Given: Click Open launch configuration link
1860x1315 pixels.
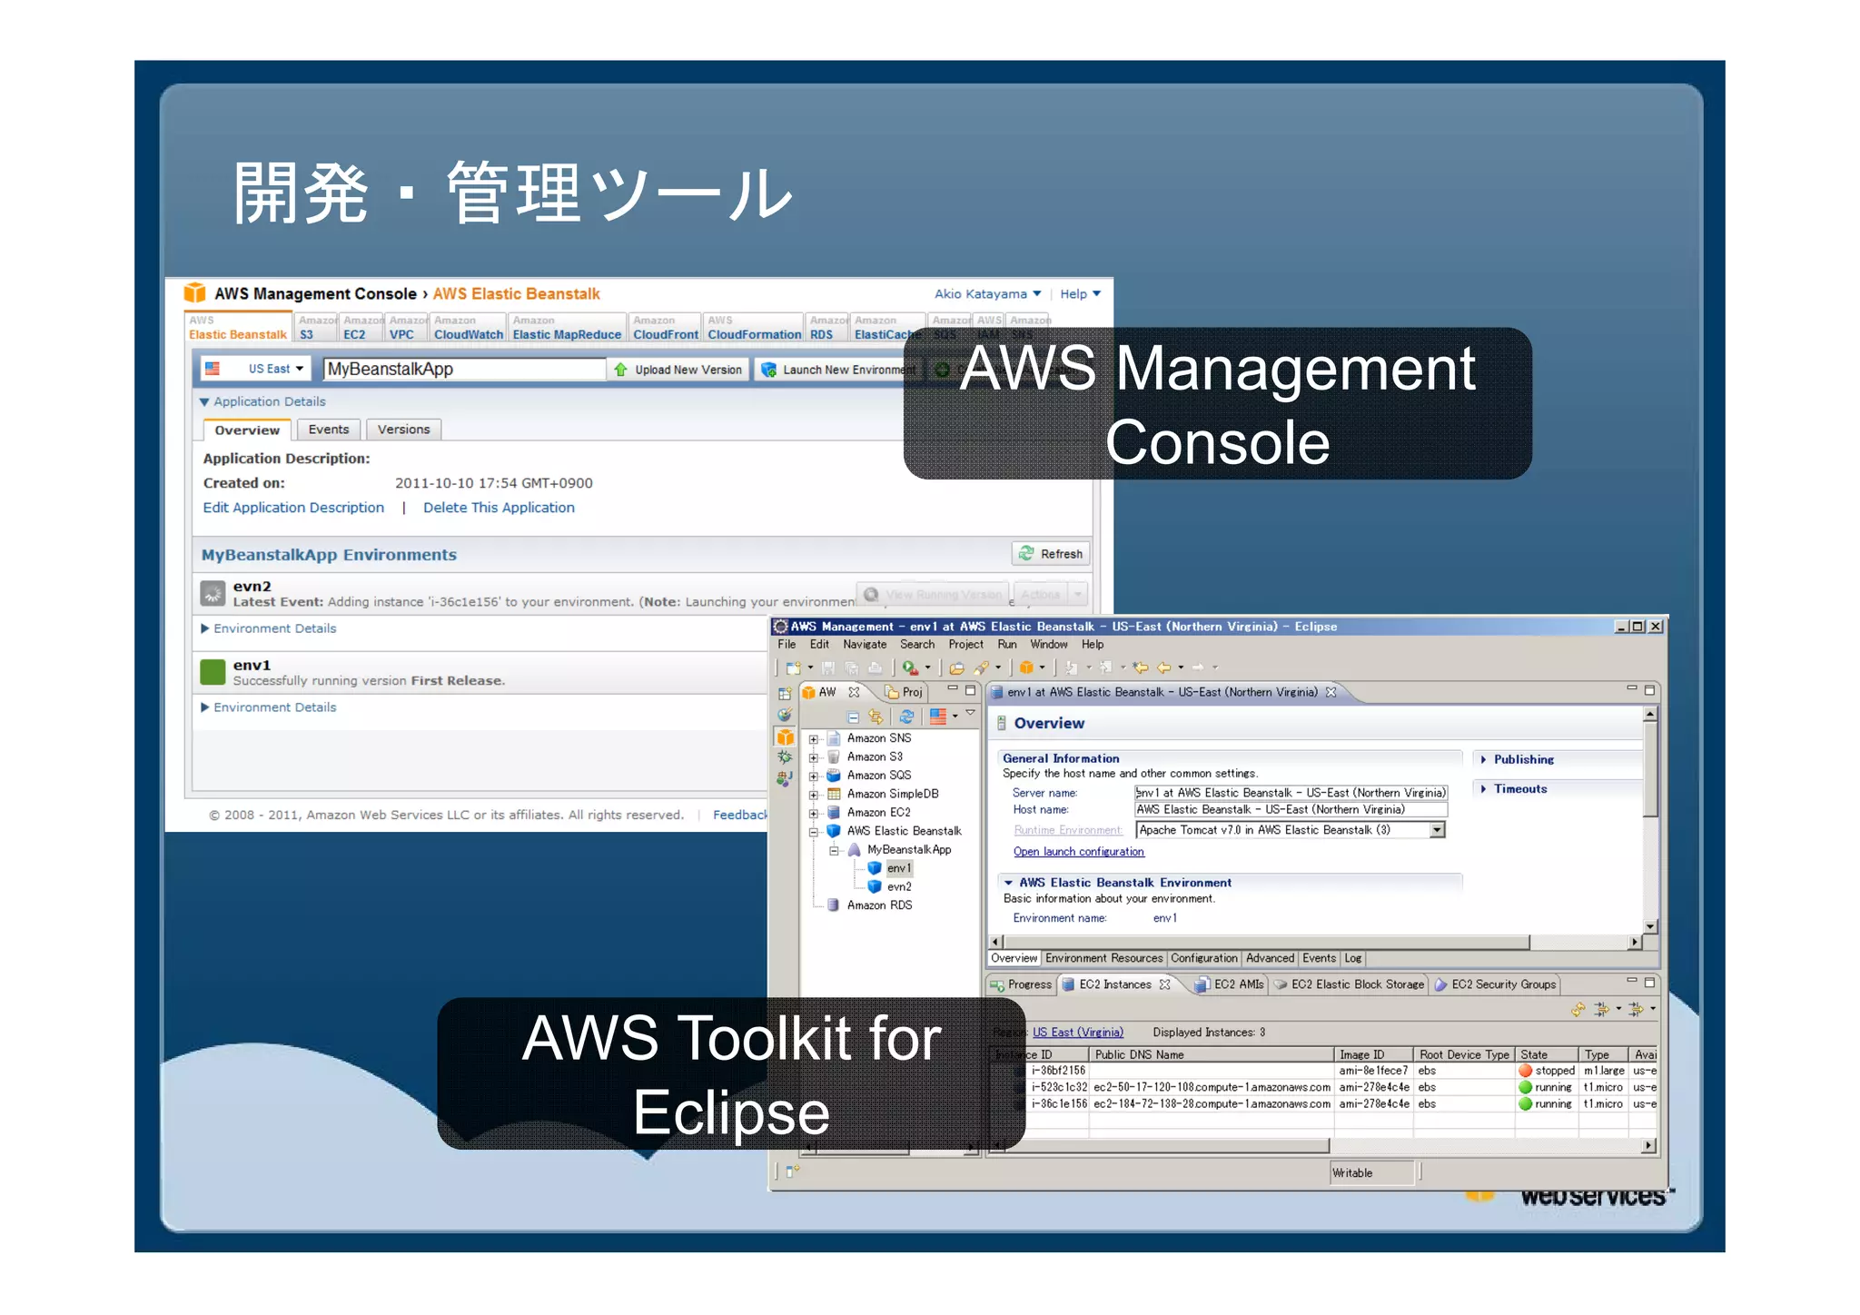Looking at the screenshot, I should pyautogui.click(x=1078, y=852).
